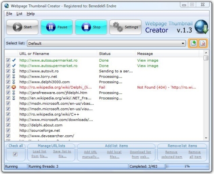The width and height of the screenshot is (214, 174).
Task: Click the hourglass icon beside autovit.ro
Action: click(x=13, y=71)
